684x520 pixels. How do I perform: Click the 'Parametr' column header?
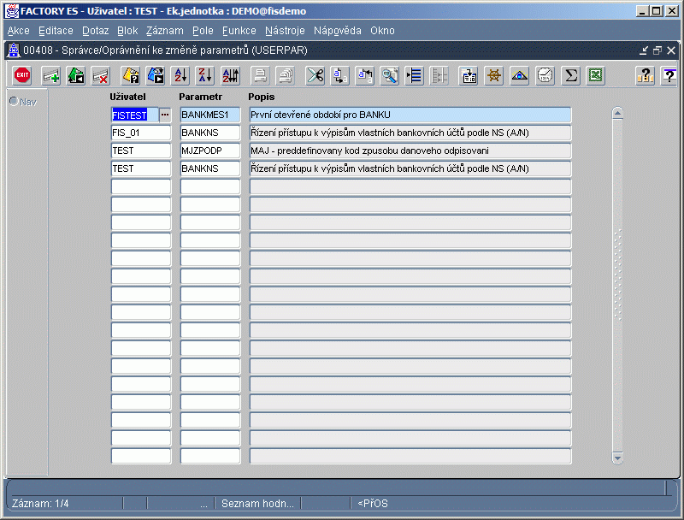pyautogui.click(x=200, y=97)
